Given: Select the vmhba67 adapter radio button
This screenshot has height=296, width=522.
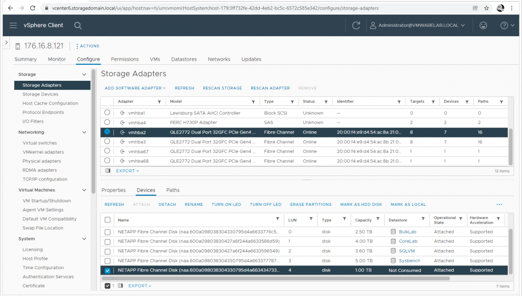Looking at the screenshot, I should coord(107,151).
